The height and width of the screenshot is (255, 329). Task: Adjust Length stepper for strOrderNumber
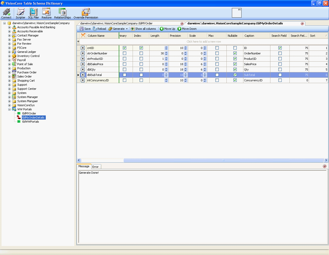(166, 53)
